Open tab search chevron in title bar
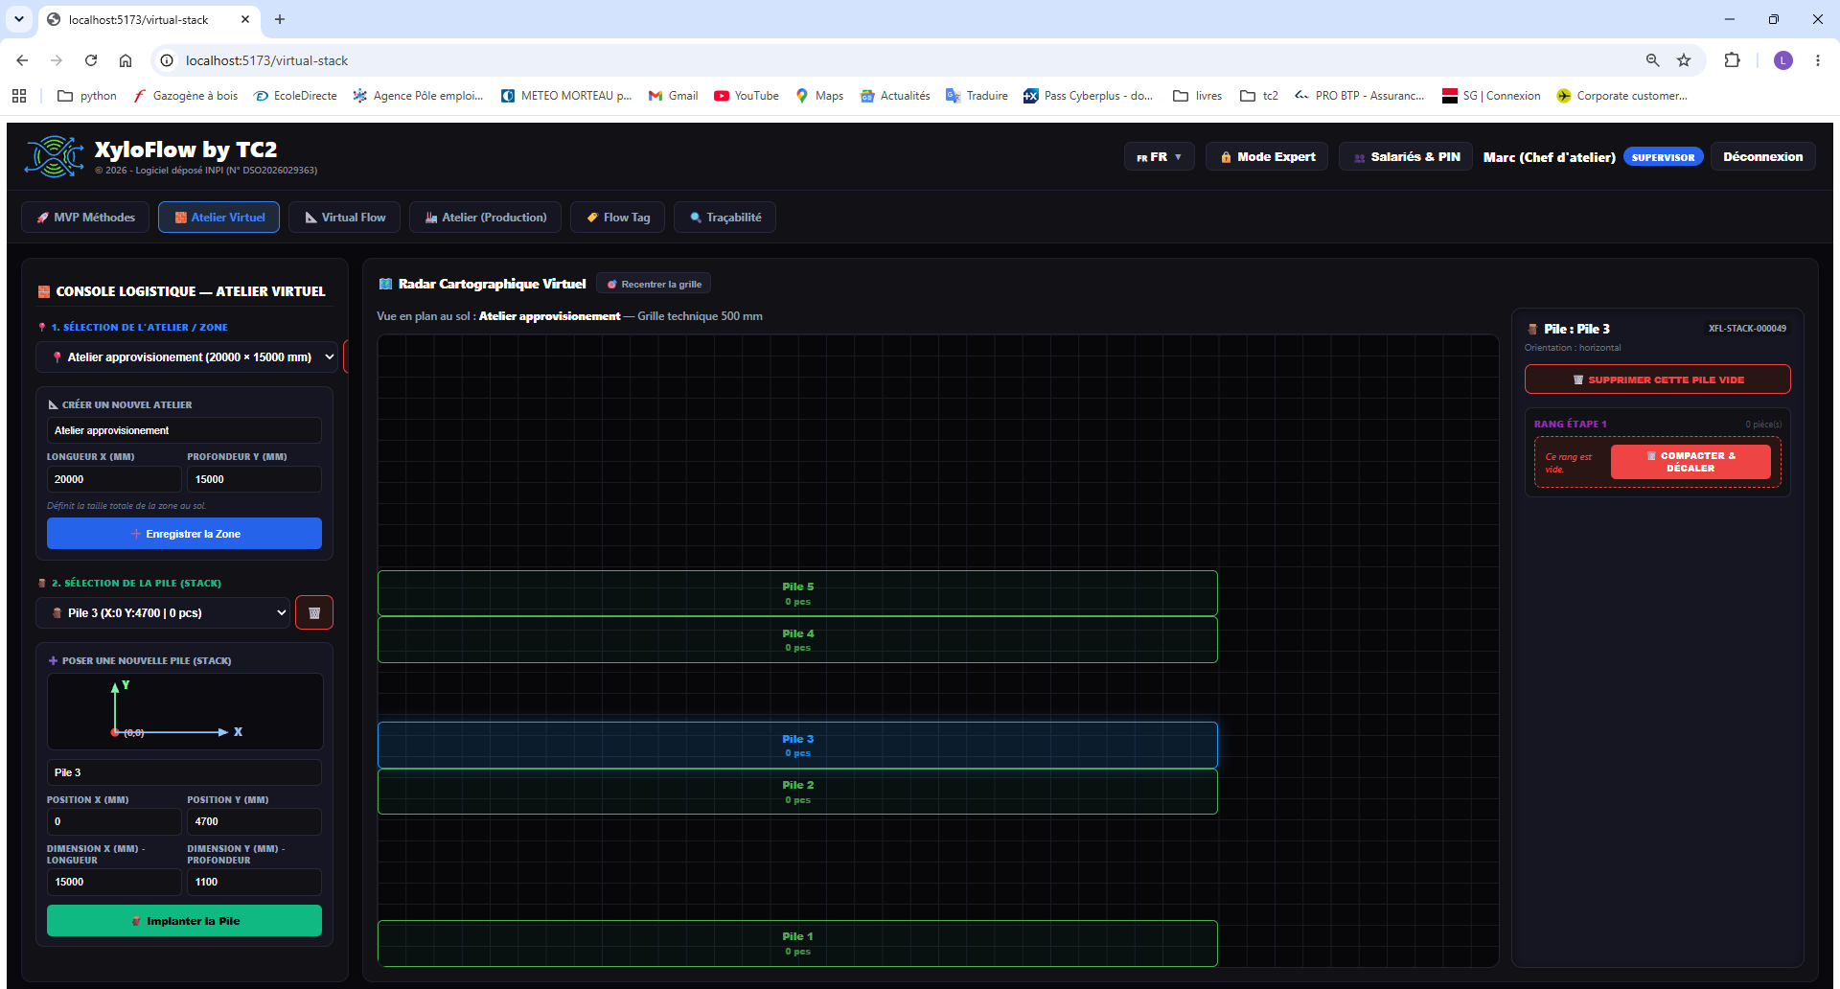 point(19,19)
